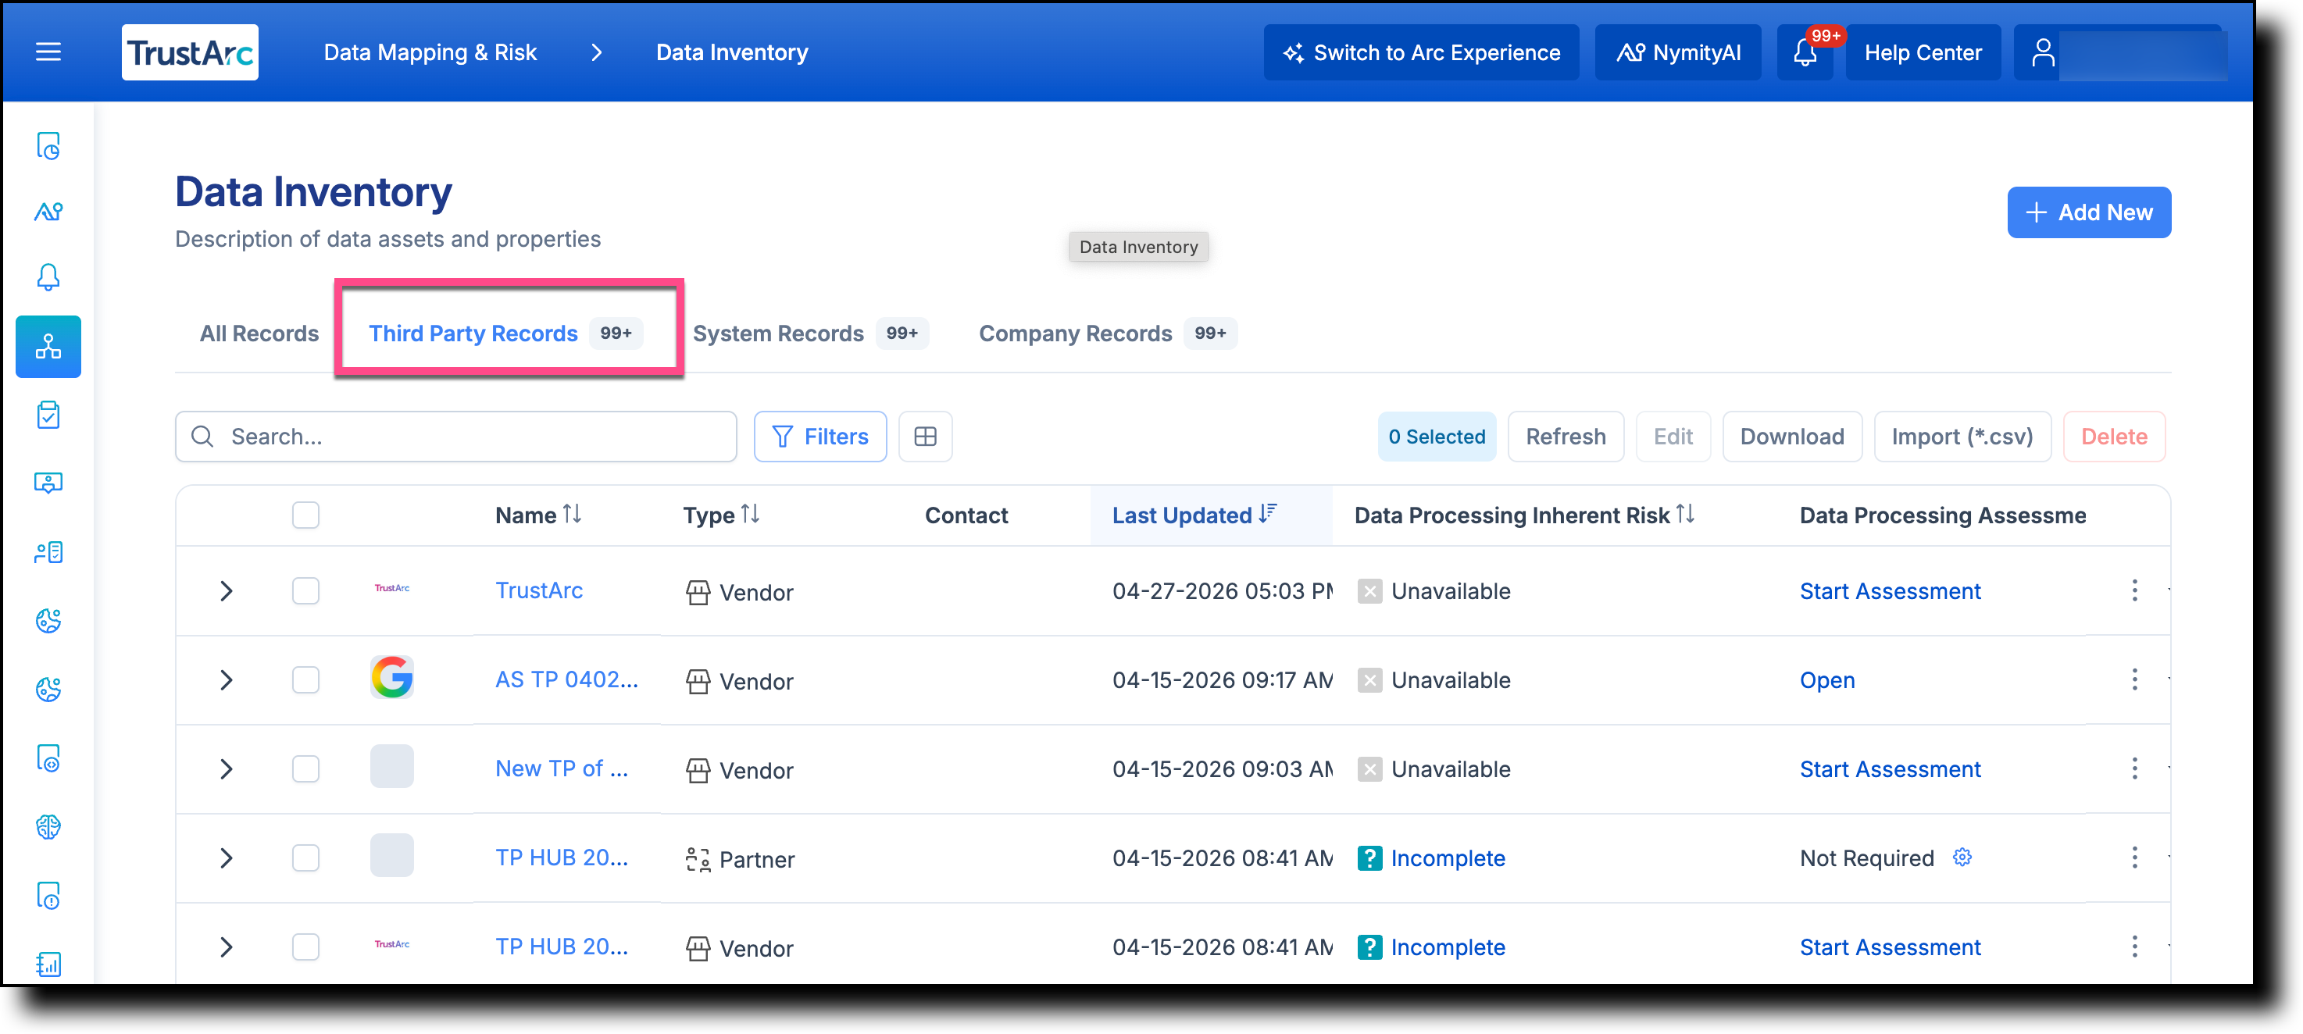Expand the bottom Vendor TP HUB row

(227, 947)
